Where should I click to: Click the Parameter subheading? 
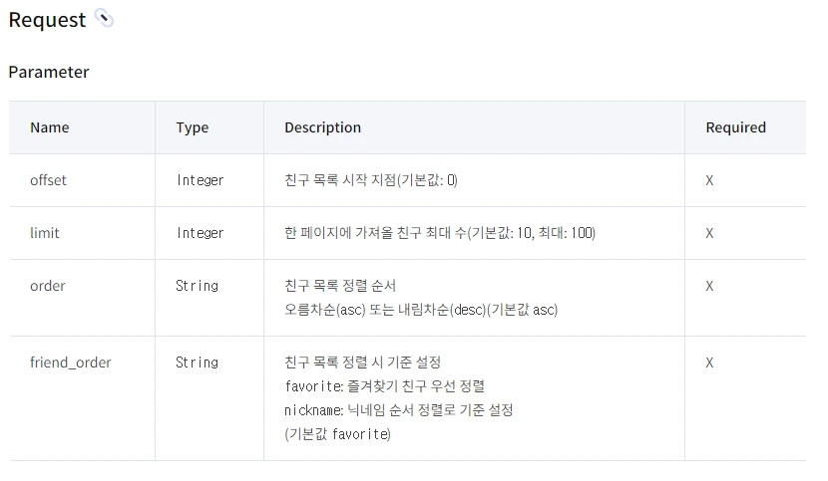point(49,72)
